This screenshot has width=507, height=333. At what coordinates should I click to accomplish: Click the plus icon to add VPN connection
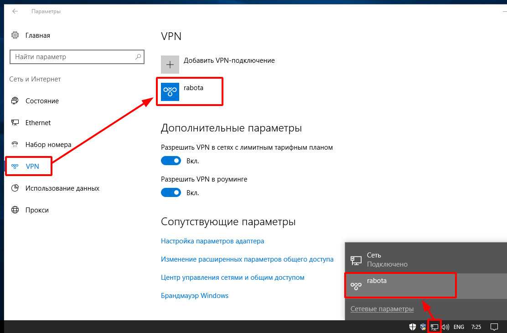pos(170,65)
